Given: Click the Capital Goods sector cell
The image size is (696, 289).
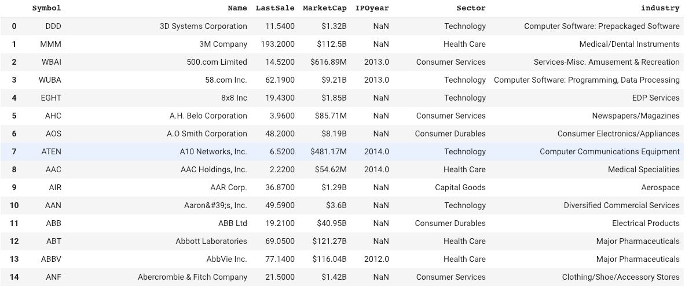Looking at the screenshot, I should click(460, 187).
